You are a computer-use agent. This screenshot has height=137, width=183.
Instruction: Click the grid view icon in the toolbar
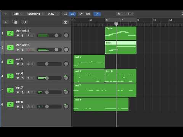[65, 14]
